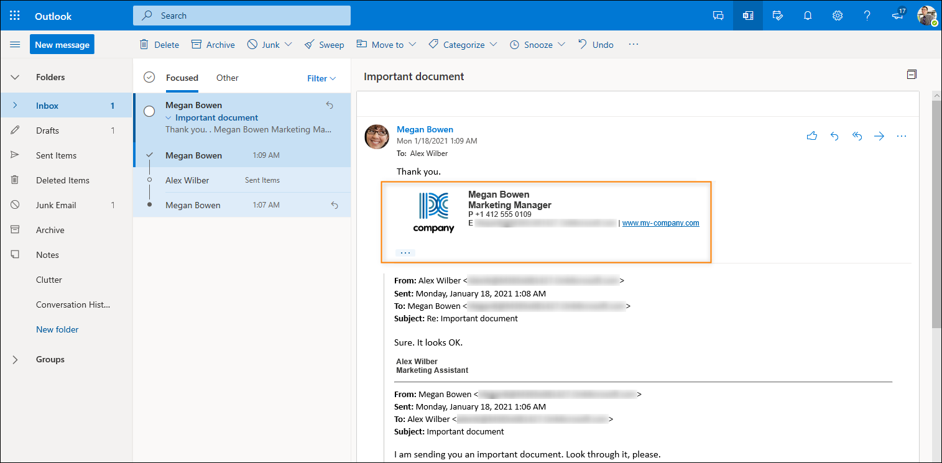Switch to the Other tab
The image size is (942, 463).
(227, 78)
